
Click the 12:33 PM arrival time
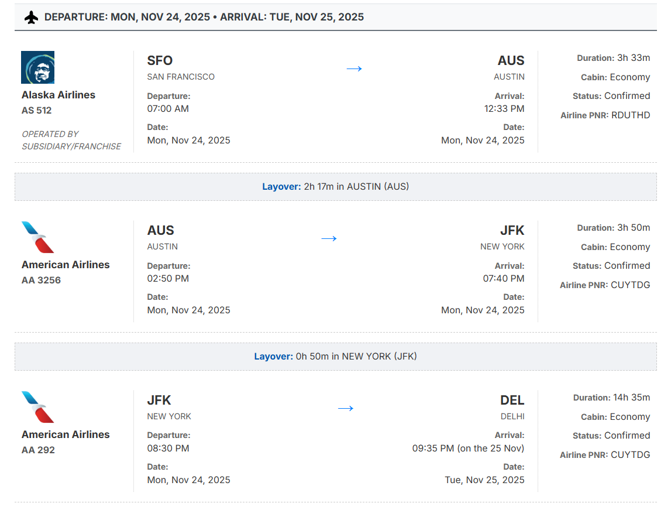pyautogui.click(x=504, y=109)
